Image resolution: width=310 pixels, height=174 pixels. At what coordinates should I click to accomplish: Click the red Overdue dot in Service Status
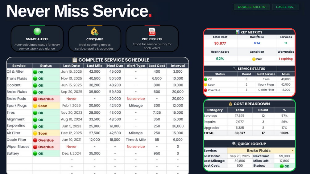(x=206, y=90)
